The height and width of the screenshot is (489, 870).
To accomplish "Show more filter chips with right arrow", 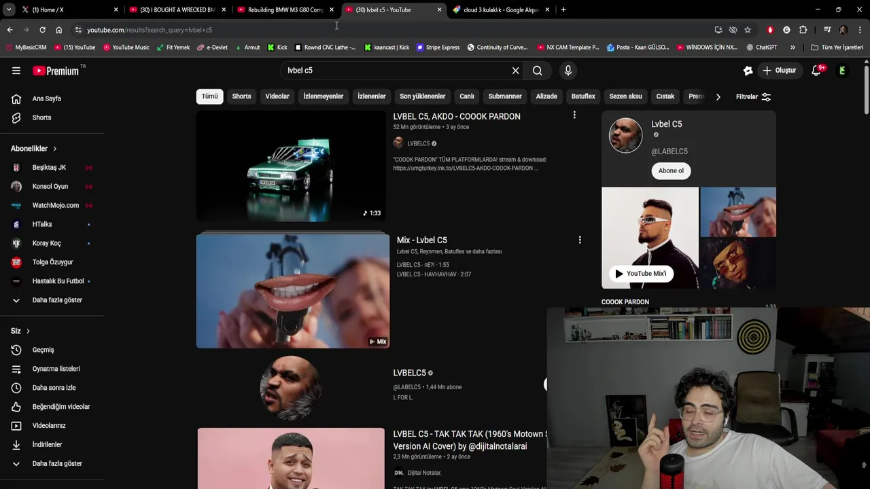I will pyautogui.click(x=718, y=96).
